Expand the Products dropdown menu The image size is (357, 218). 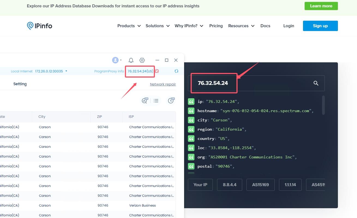pos(129,26)
